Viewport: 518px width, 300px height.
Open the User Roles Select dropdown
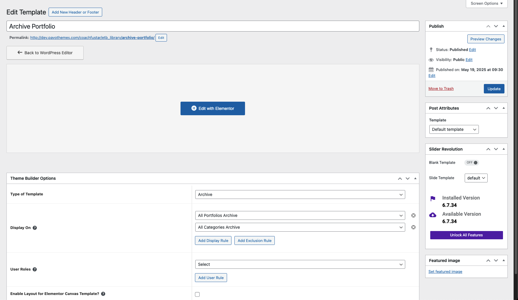tap(300, 264)
